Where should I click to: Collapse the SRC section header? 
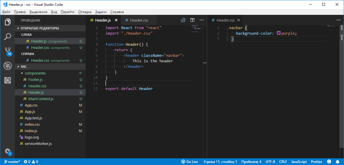[x=50, y=67]
